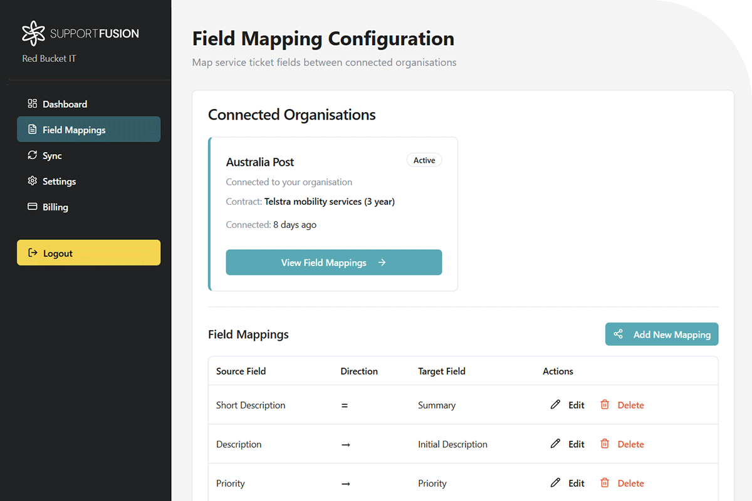Click the Direction column header
The width and height of the screenshot is (752, 501).
[x=359, y=371]
